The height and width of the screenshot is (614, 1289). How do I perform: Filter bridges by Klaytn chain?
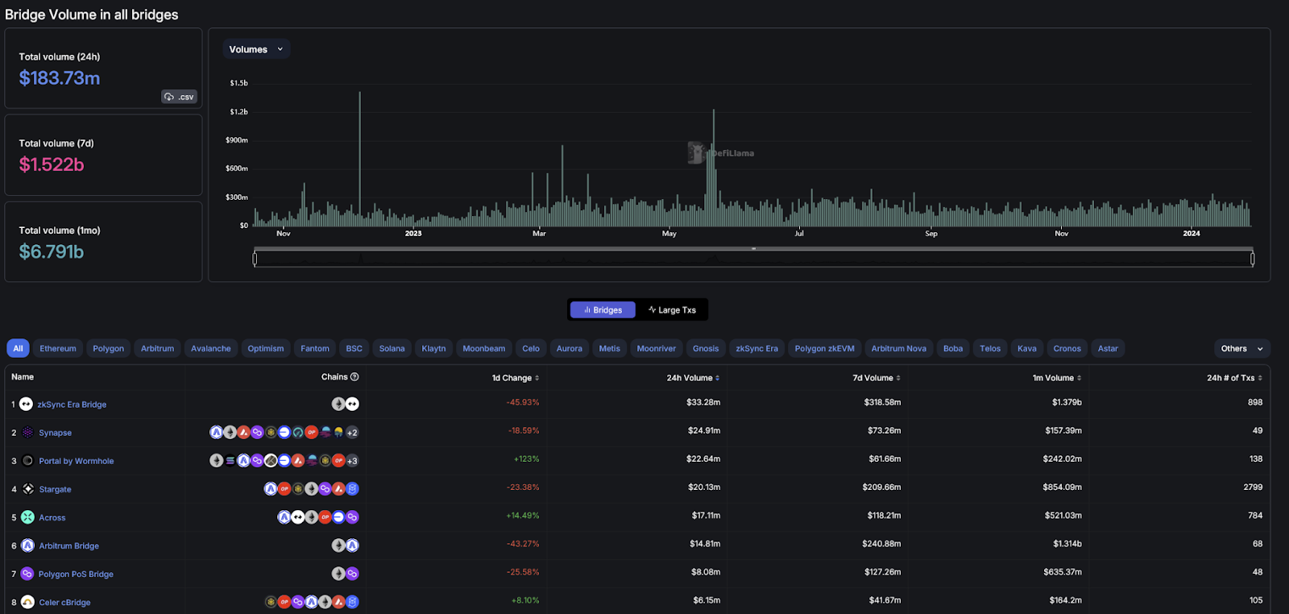[433, 349]
